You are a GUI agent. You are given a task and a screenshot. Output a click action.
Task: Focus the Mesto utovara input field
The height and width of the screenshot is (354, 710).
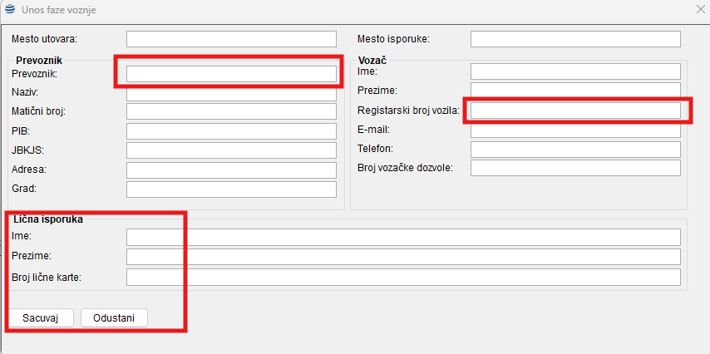click(x=231, y=39)
